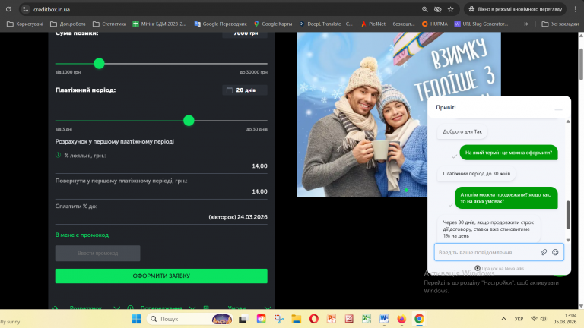Click '(вівторок) 24.03.2026' date value
The image size is (584, 328).
[x=237, y=217]
